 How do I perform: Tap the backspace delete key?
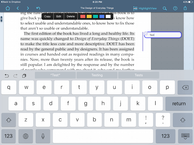coord(185,87)
